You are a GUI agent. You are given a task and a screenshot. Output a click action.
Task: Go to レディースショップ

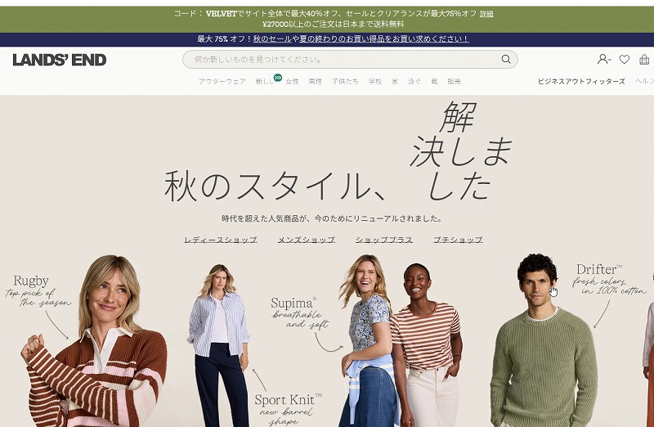(x=220, y=240)
